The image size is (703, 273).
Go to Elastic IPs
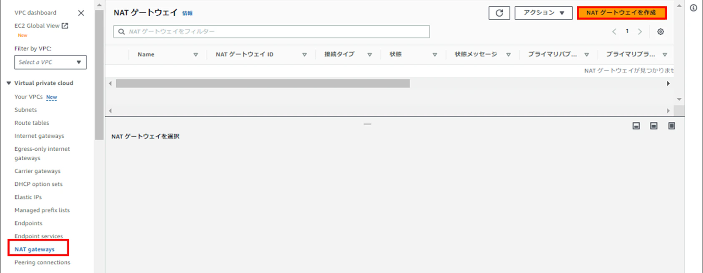click(28, 197)
